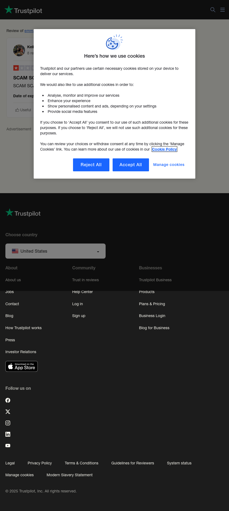The height and width of the screenshot is (511, 229).
Task: Open How Trustpilot works link
Action: point(23,328)
